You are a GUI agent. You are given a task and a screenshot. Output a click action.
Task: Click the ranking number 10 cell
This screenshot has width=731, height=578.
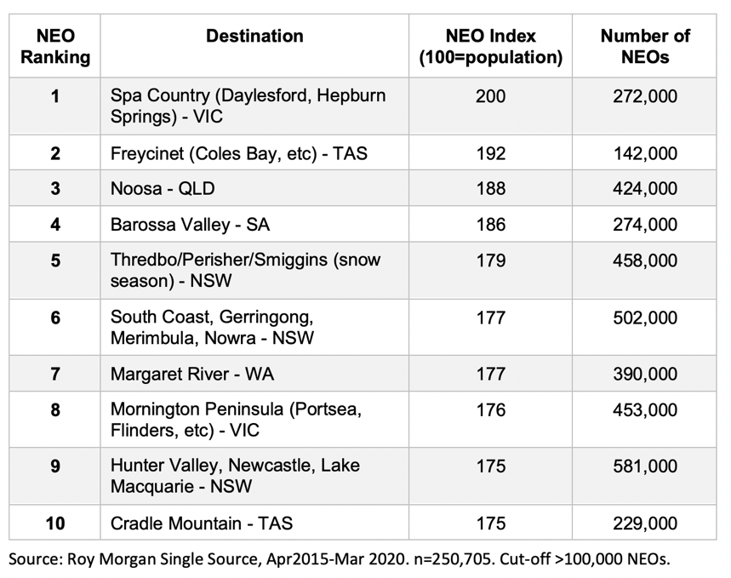[x=55, y=523]
